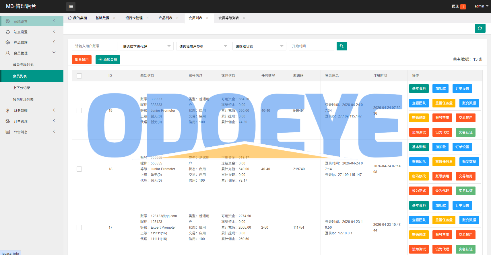Click the 会员管理 person icon
Screen dimensions: 491x255
coord(8,53)
